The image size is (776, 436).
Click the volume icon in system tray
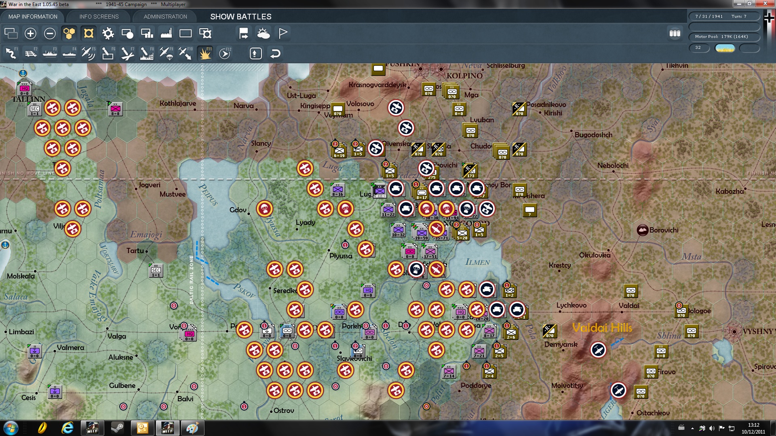(x=712, y=428)
